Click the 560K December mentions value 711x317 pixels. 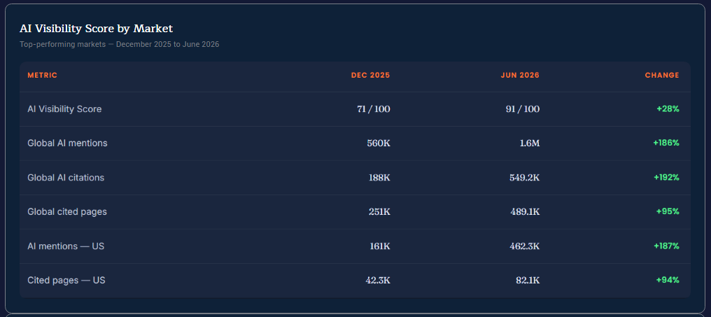coord(379,143)
